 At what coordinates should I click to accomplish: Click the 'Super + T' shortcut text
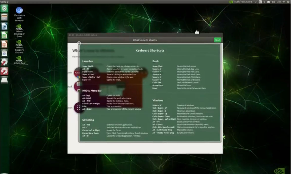click(86, 80)
